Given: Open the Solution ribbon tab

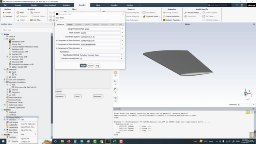Looking at the screenshot, I should click(x=66, y=5).
